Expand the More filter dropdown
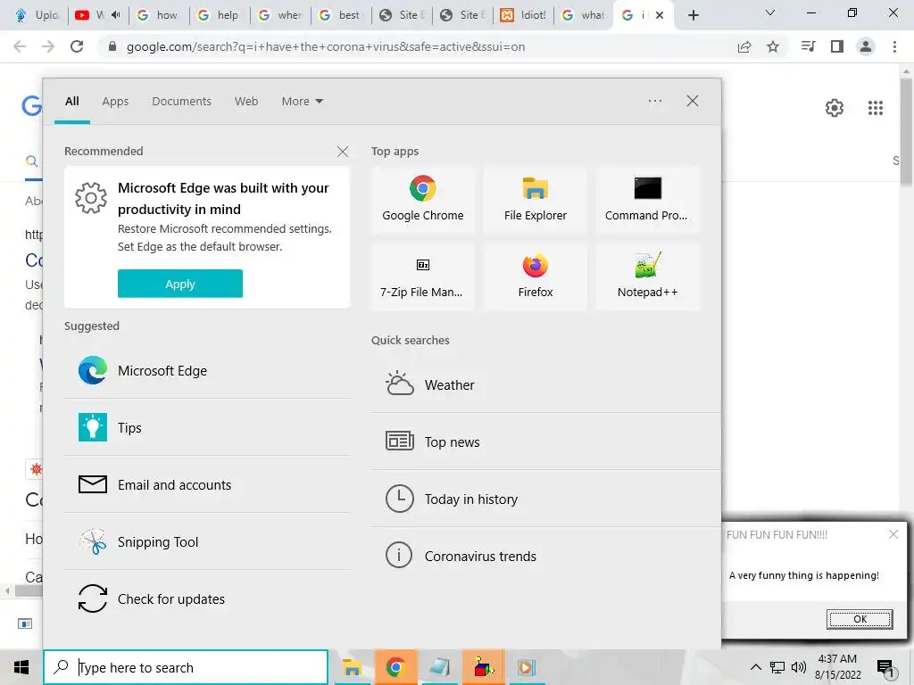Image resolution: width=914 pixels, height=685 pixels. coord(302,102)
